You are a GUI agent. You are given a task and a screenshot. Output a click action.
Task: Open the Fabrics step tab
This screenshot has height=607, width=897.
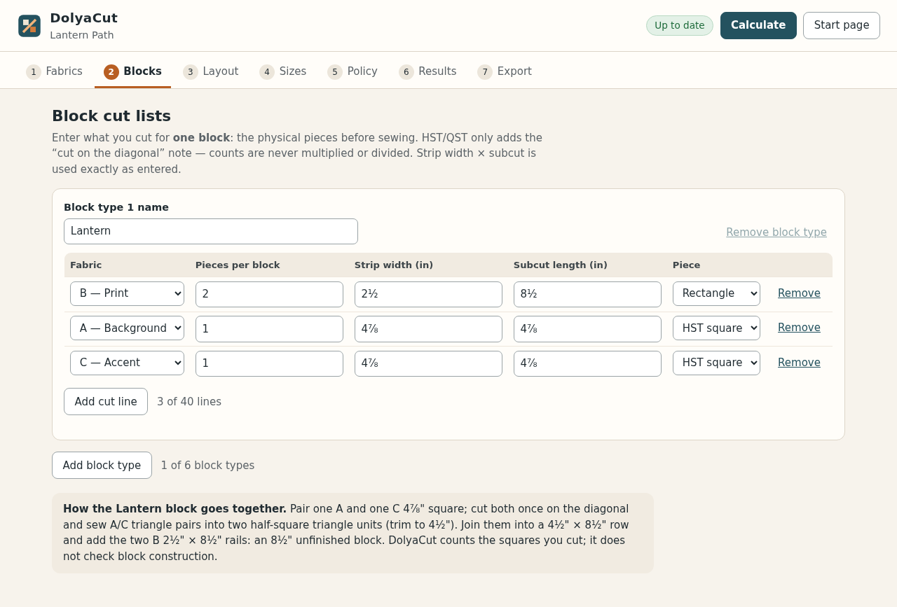(x=55, y=71)
